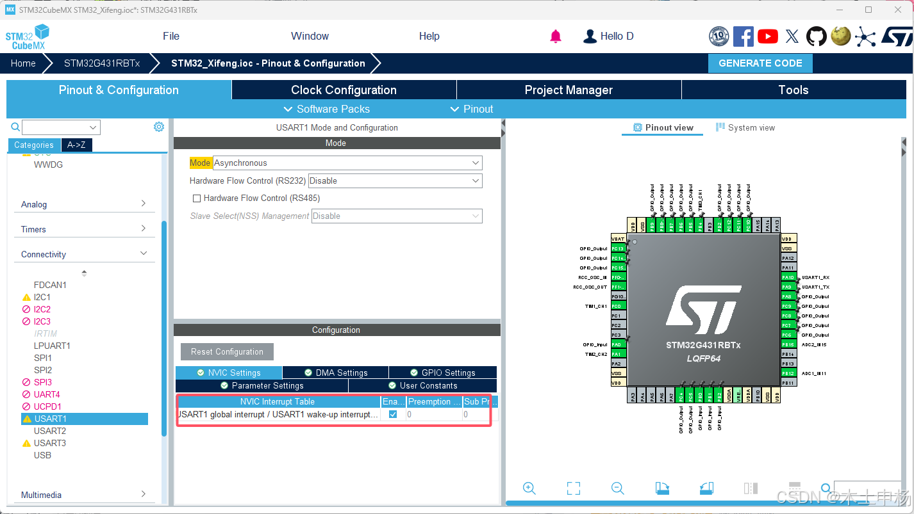The width and height of the screenshot is (914, 514).
Task: Click the PA9 USART1_TX pin on the chip
Action: 788,287
